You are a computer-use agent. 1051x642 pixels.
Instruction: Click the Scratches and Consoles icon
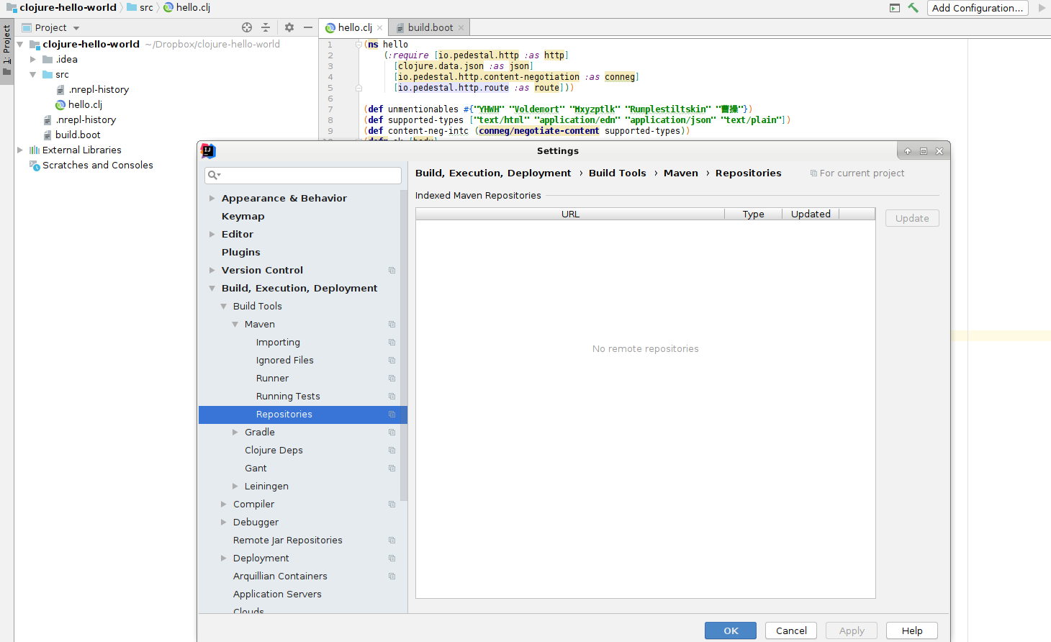34,166
